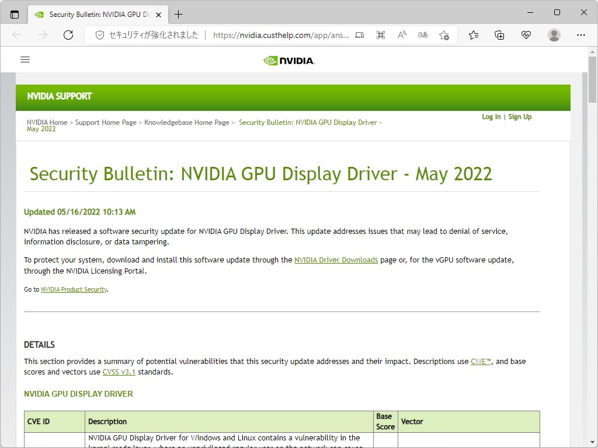Reload the current page
598x448 pixels.
coord(68,35)
